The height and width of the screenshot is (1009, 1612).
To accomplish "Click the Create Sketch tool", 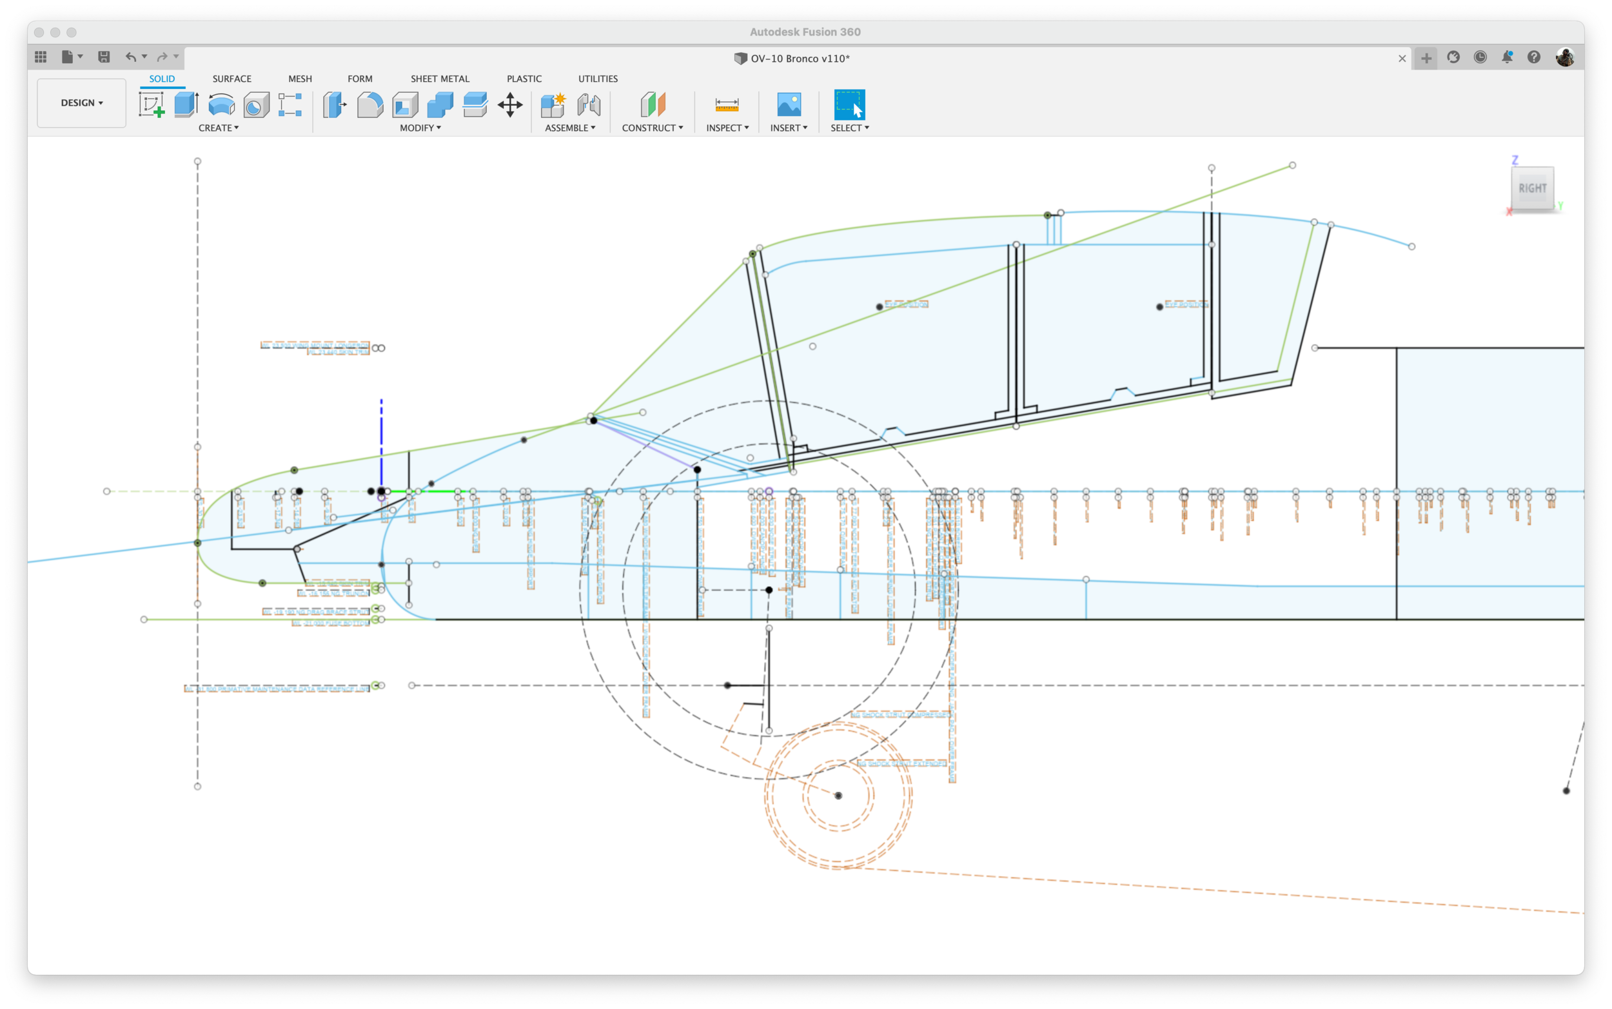I will (152, 105).
